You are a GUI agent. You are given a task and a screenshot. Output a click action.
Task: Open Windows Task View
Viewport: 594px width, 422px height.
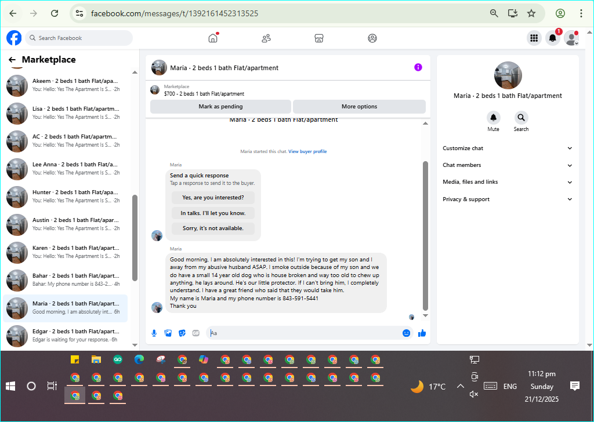pyautogui.click(x=52, y=387)
